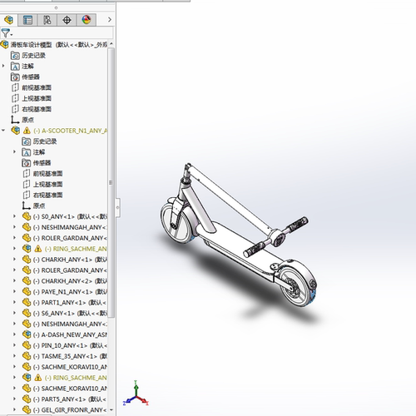Image resolution: width=416 pixels, height=416 pixels.
Task: Expand the first RING_SACHME_AN subassembly
Action: tap(14, 248)
